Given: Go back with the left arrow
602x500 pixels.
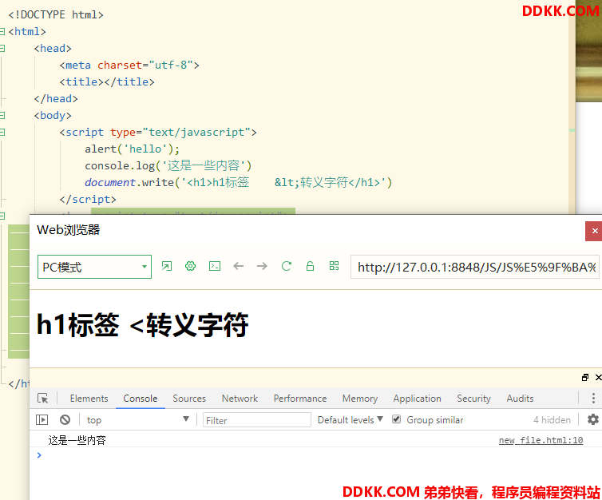Looking at the screenshot, I should [239, 266].
